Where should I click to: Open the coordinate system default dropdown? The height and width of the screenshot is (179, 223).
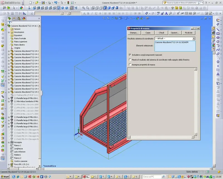(194, 39)
